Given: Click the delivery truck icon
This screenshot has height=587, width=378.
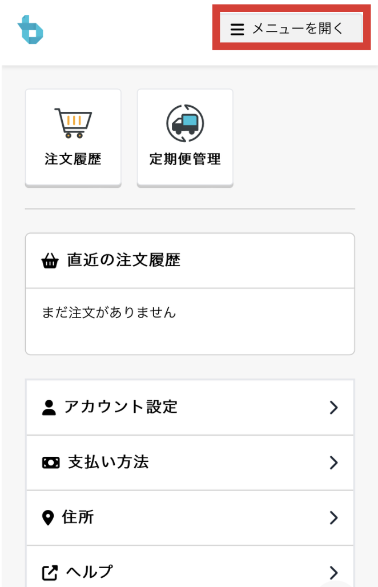Looking at the screenshot, I should click(x=185, y=123).
